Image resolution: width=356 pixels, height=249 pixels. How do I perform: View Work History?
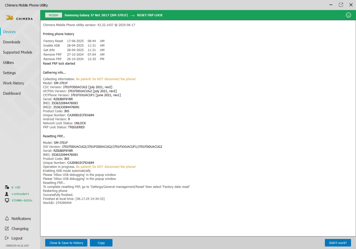(14, 83)
